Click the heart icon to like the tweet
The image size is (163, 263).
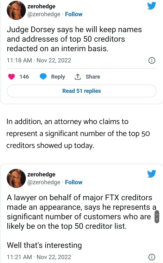(x=11, y=76)
